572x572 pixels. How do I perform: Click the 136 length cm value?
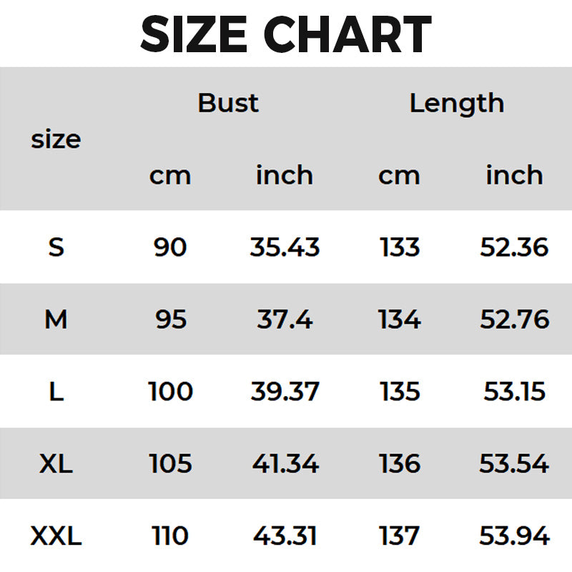coord(400,464)
